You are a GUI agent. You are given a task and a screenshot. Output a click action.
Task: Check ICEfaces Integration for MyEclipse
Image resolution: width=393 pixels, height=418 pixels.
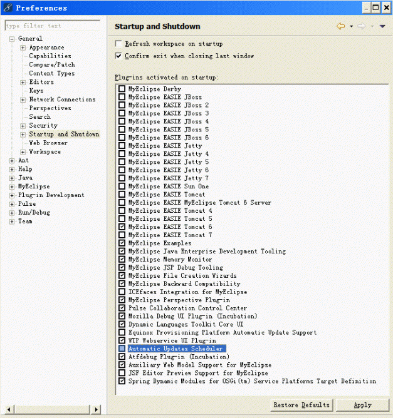[x=122, y=292]
